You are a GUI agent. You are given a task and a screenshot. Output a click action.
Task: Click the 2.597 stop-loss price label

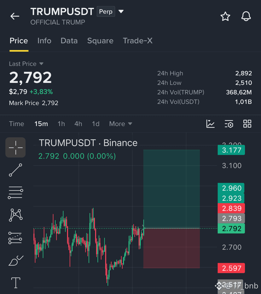(231, 268)
